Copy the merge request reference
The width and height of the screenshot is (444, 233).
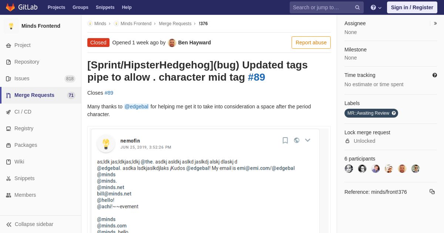(432, 192)
